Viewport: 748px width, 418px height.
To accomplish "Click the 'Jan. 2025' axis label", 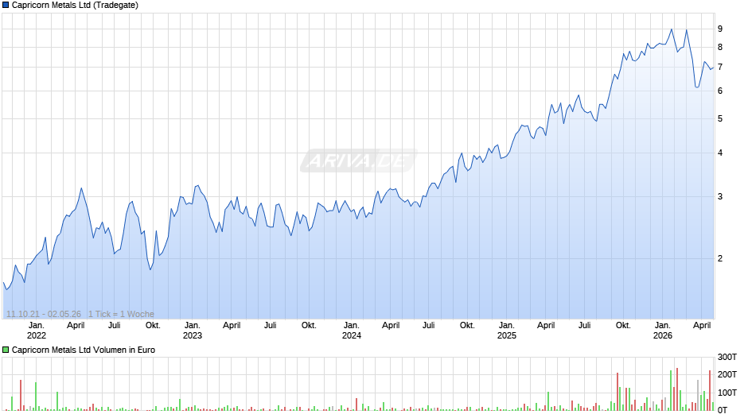I will (507, 331).
